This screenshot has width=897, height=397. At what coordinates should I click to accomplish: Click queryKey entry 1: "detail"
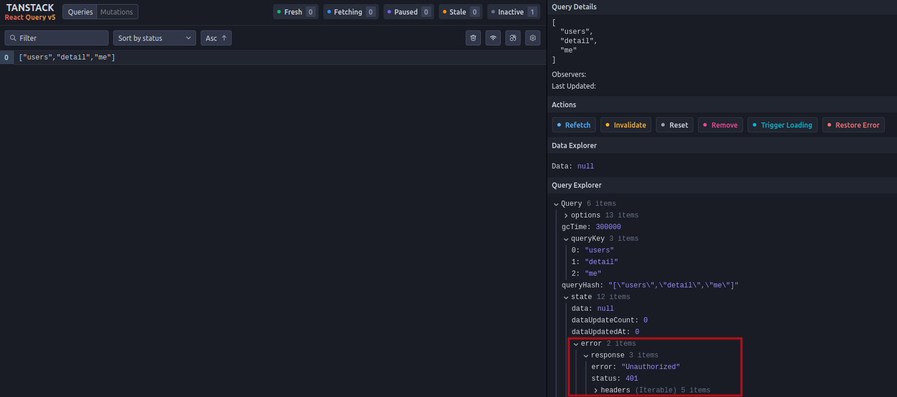(x=595, y=262)
